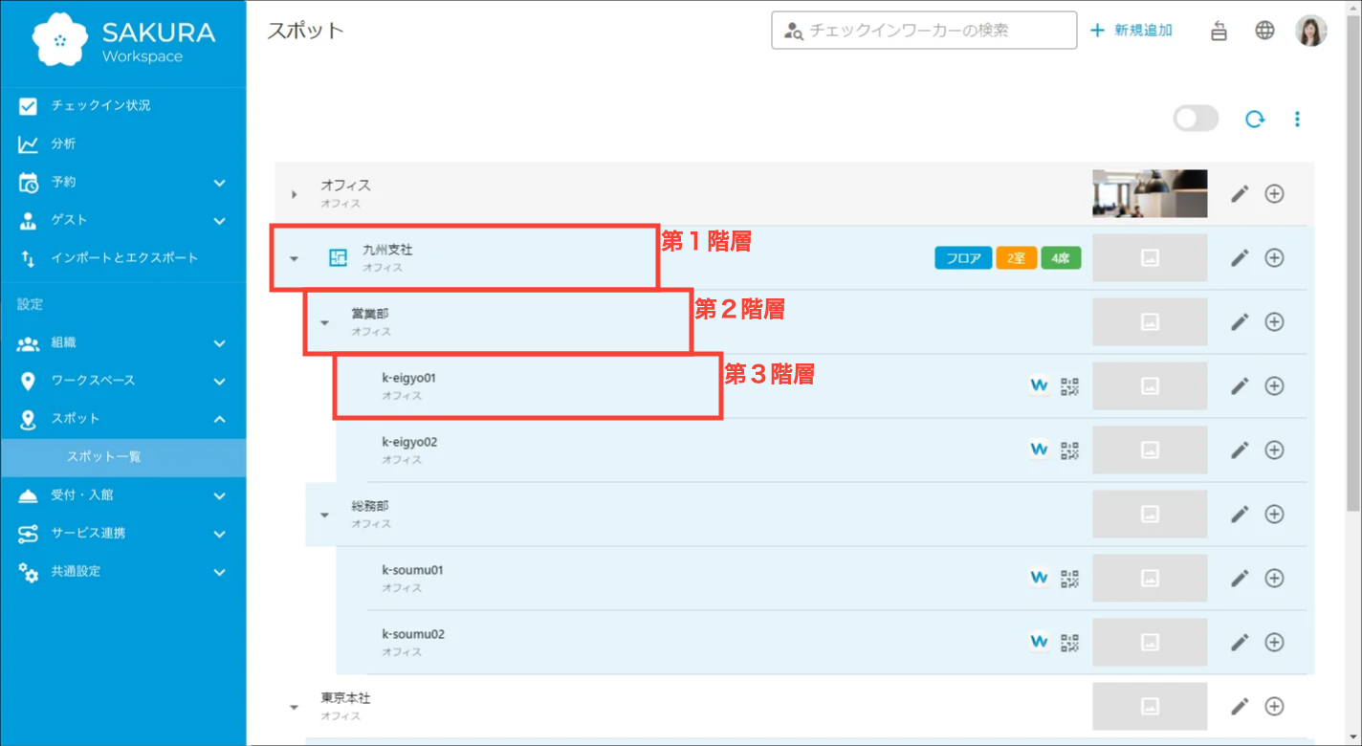Open the three-dot more options menu
The width and height of the screenshot is (1362, 746).
click(x=1297, y=119)
